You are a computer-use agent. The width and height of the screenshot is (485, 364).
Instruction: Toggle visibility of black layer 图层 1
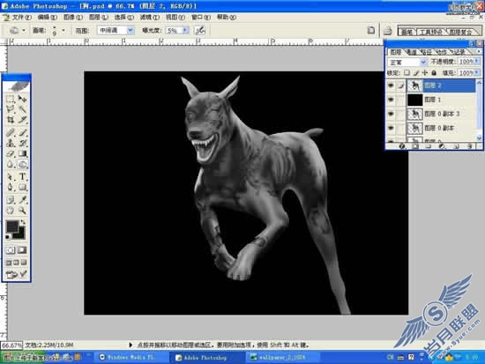pyautogui.click(x=391, y=100)
